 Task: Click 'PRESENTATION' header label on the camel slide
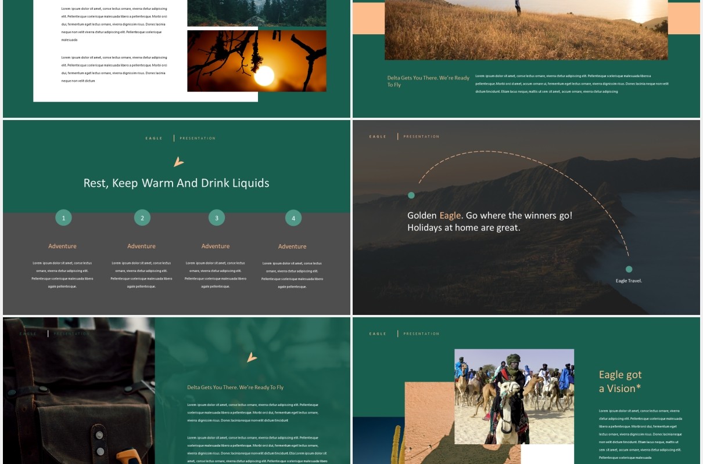pos(421,333)
